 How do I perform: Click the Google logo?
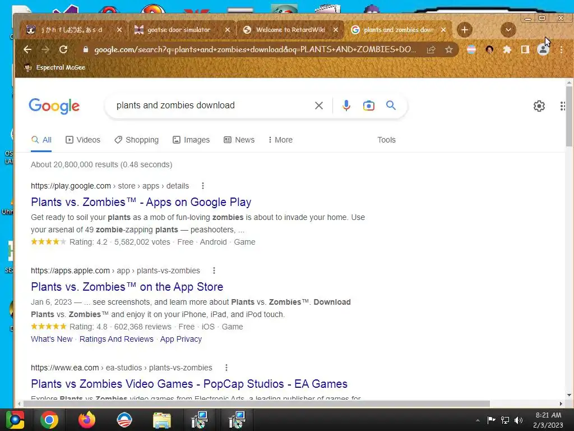(54, 106)
